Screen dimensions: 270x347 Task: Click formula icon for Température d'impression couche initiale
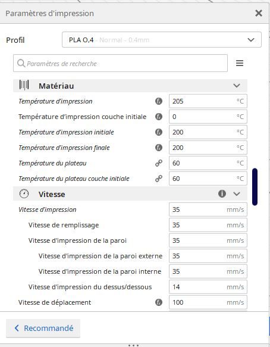tap(159, 117)
